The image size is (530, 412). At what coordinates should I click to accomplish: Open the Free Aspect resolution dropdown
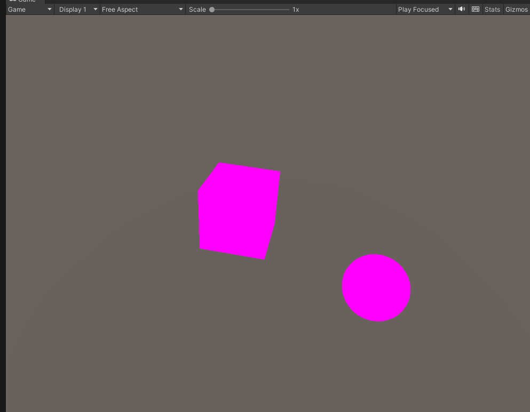pyautogui.click(x=141, y=9)
